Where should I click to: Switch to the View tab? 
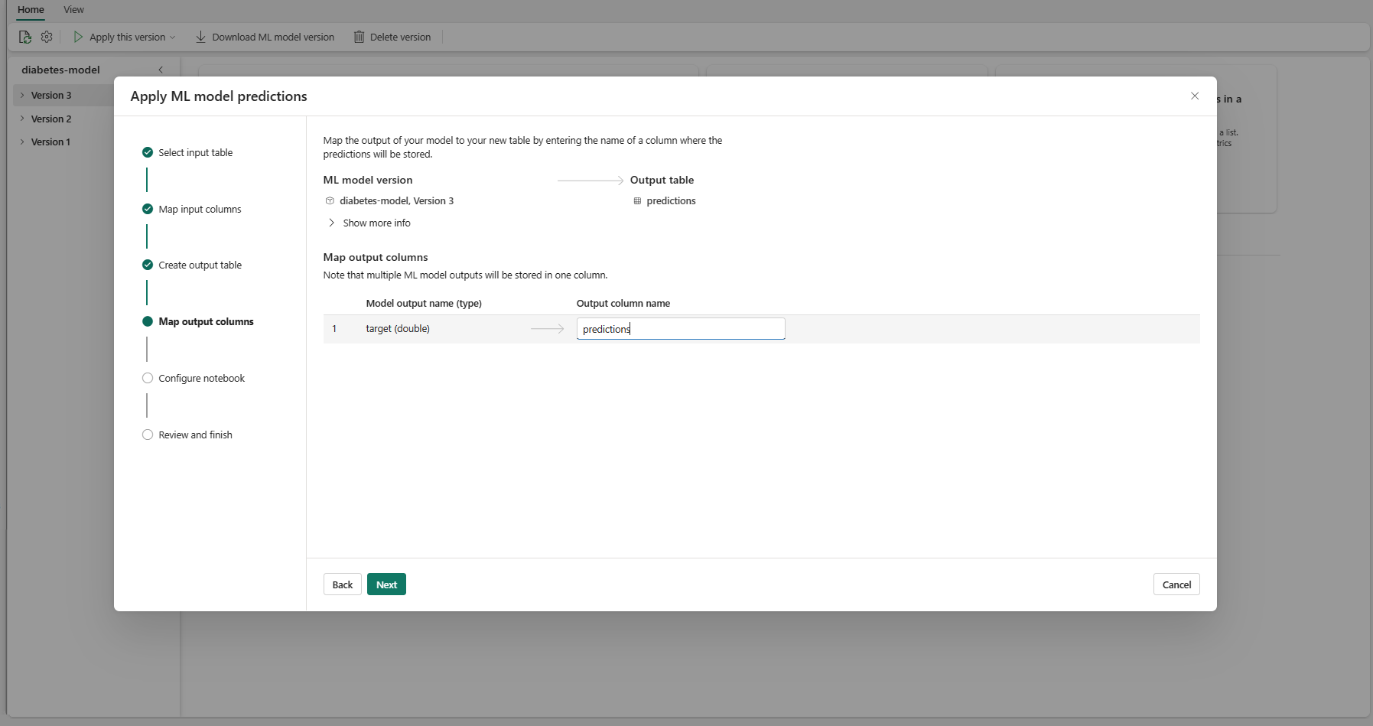[x=73, y=10]
